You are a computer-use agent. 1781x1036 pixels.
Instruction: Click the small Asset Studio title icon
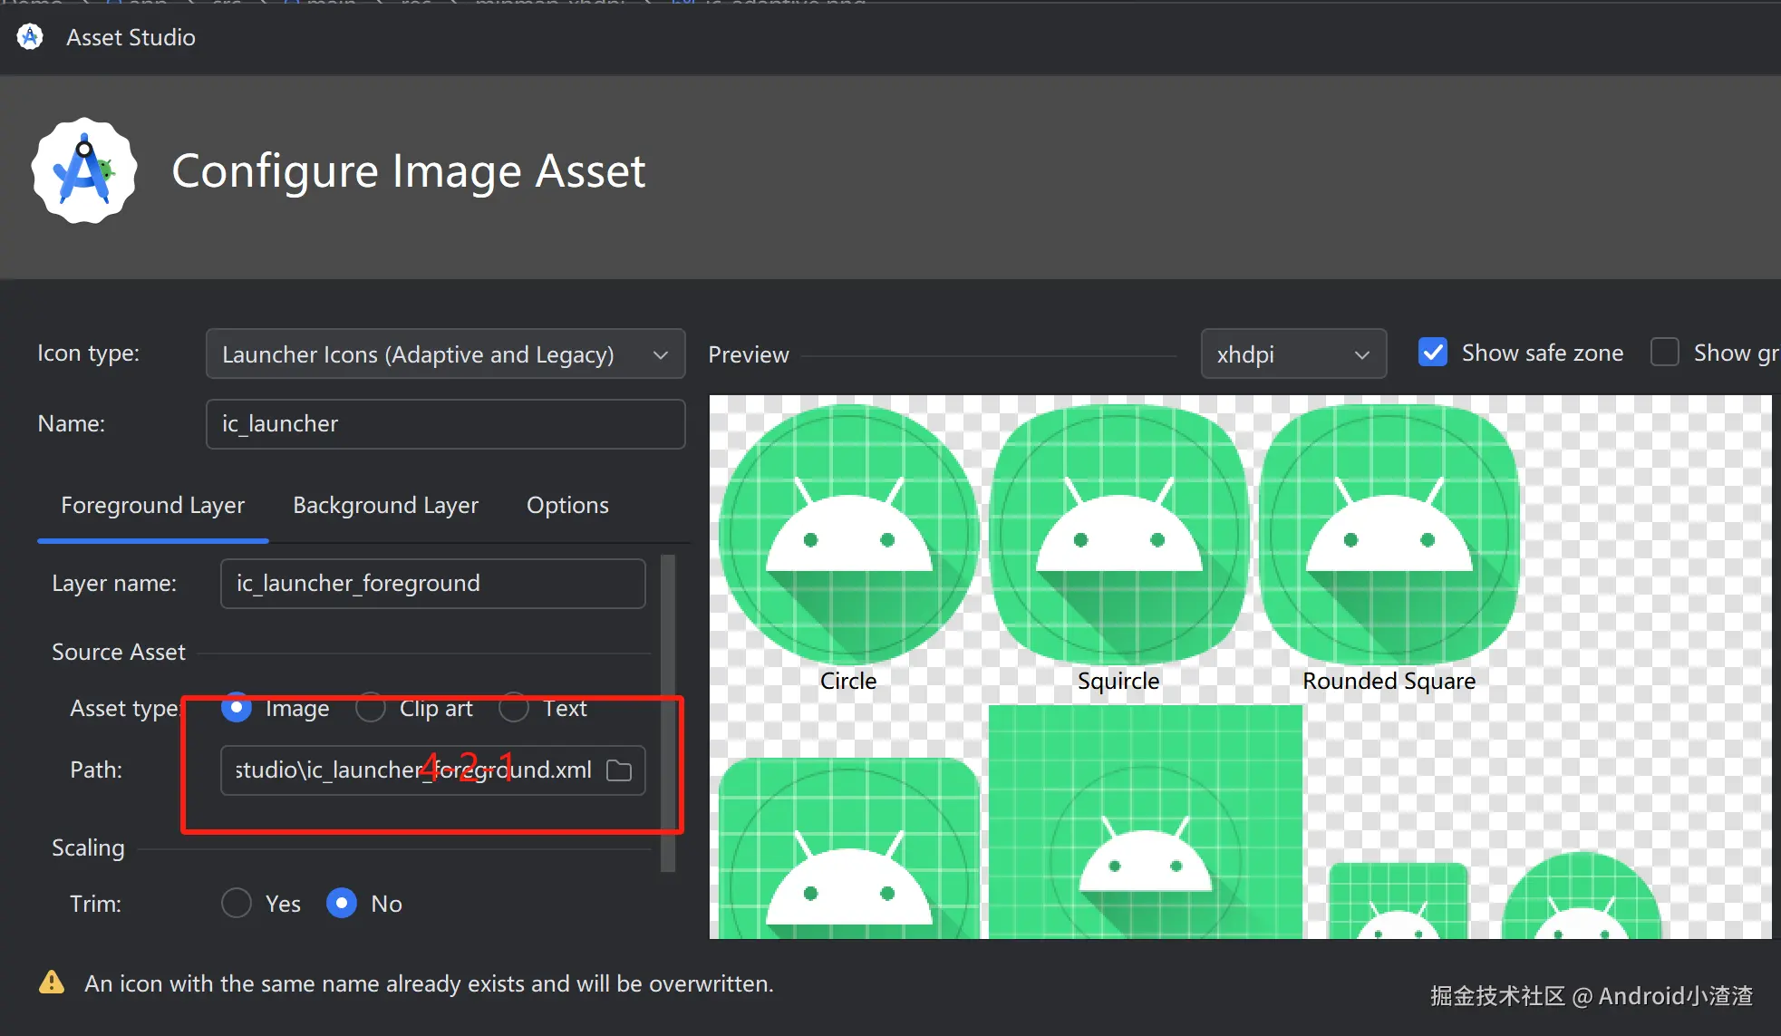30,37
